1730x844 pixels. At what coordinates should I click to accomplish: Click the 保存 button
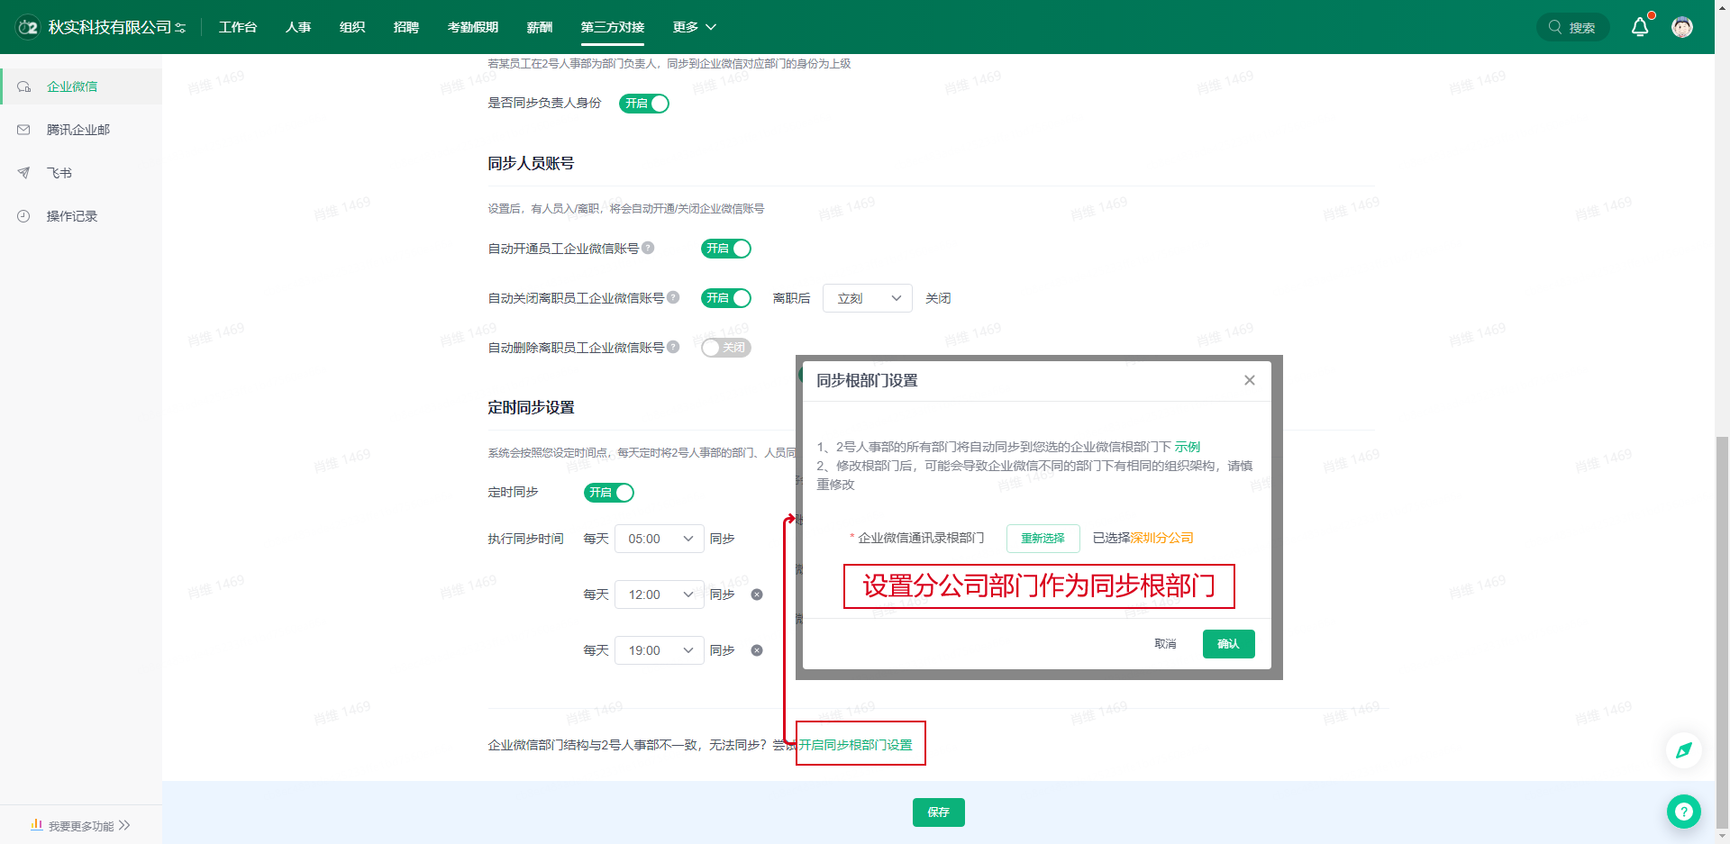tap(938, 812)
